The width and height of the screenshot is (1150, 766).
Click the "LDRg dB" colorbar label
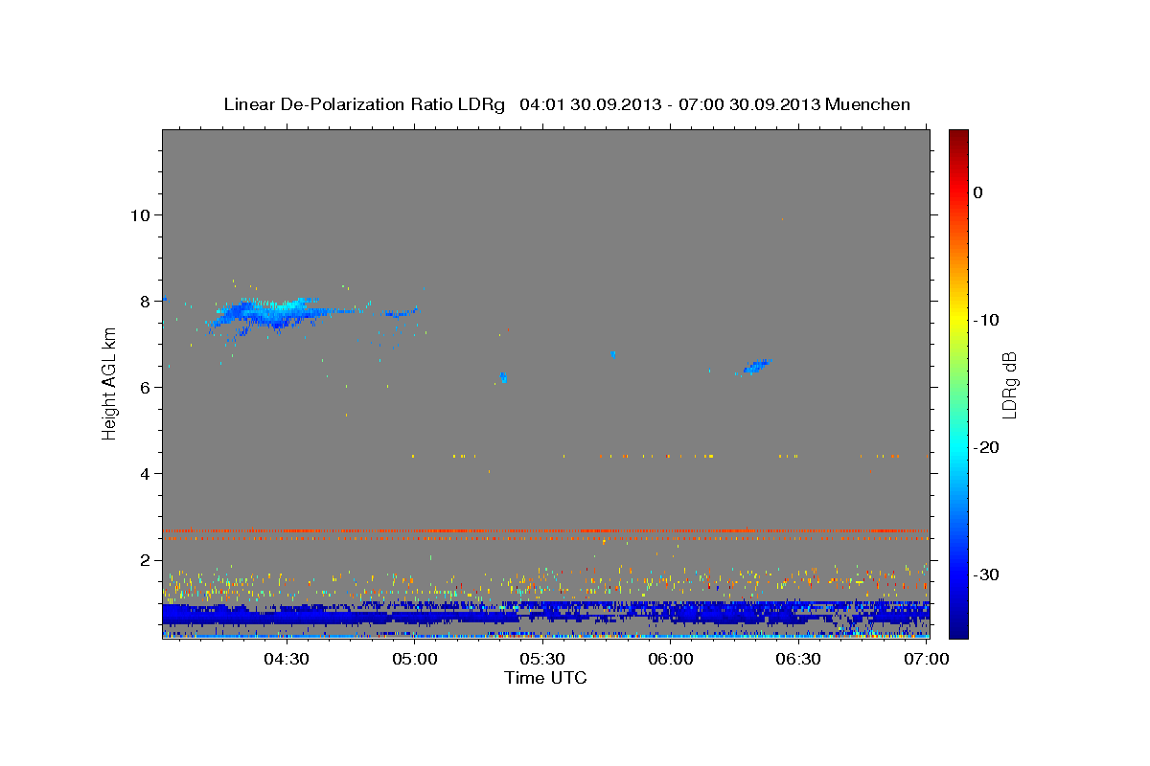click(x=1009, y=385)
